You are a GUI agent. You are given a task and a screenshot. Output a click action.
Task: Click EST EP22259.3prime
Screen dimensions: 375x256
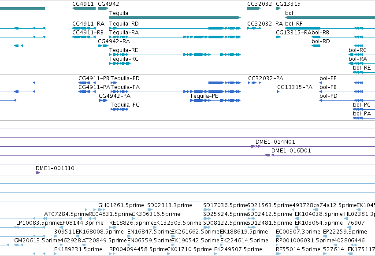(x=345, y=232)
